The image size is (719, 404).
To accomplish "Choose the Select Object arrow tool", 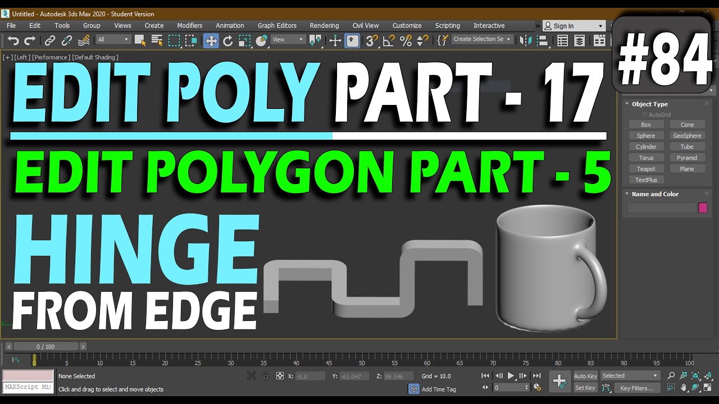I will [x=140, y=40].
